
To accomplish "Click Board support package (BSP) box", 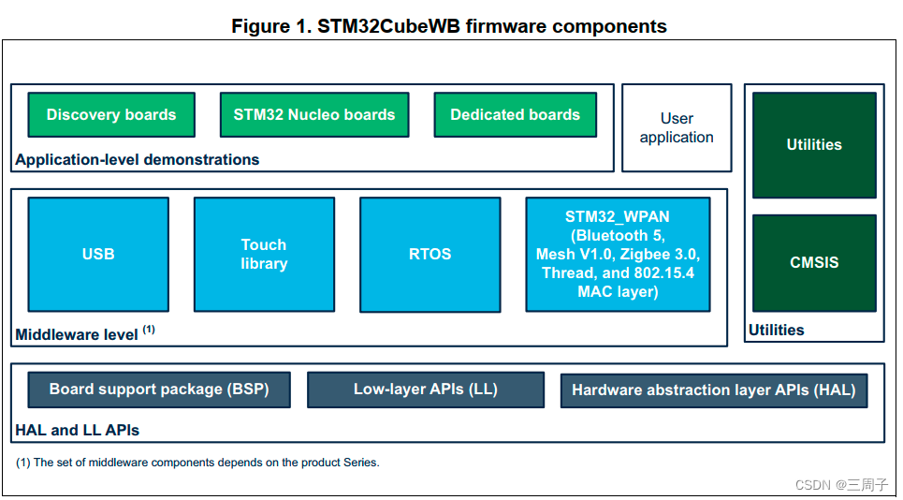I will click(x=159, y=390).
